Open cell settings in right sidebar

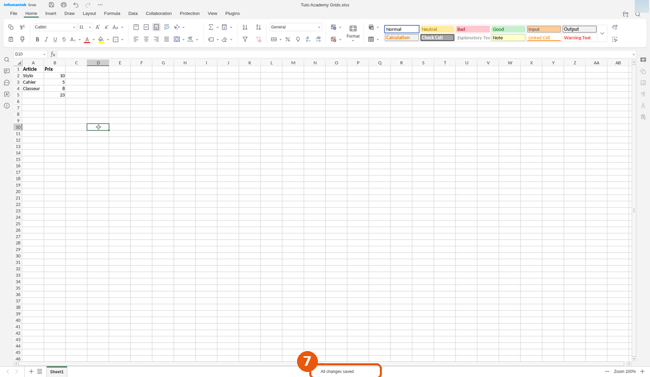pyautogui.click(x=643, y=59)
